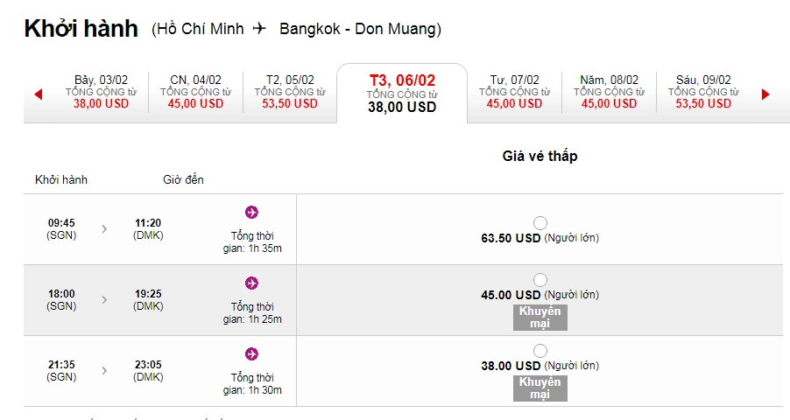Click the purple plane icon for 18:00 flight
790x420 pixels.
click(252, 283)
